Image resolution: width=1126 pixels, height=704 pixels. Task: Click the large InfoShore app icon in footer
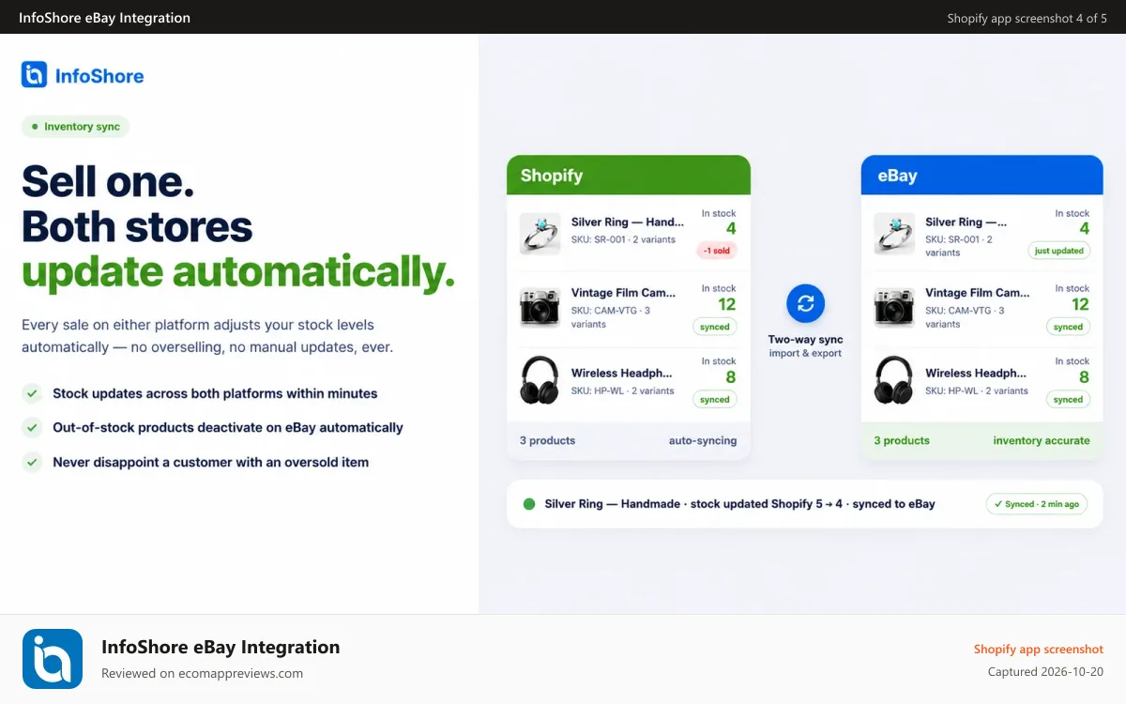coord(53,659)
